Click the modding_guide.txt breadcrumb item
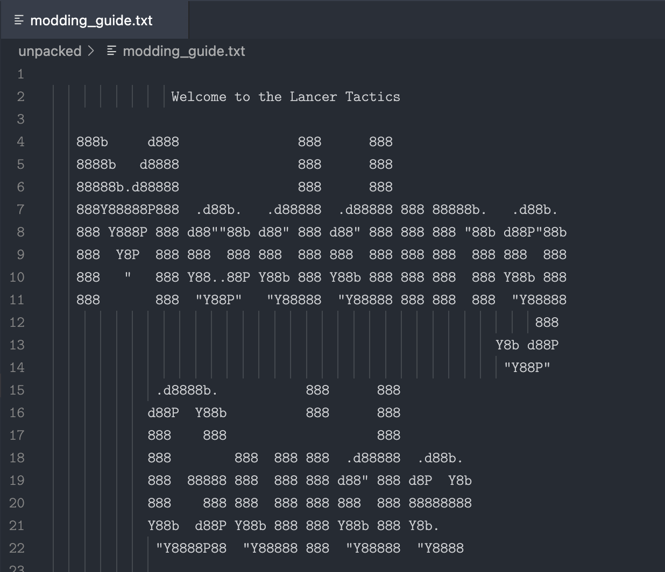This screenshot has width=665, height=572. [x=184, y=51]
